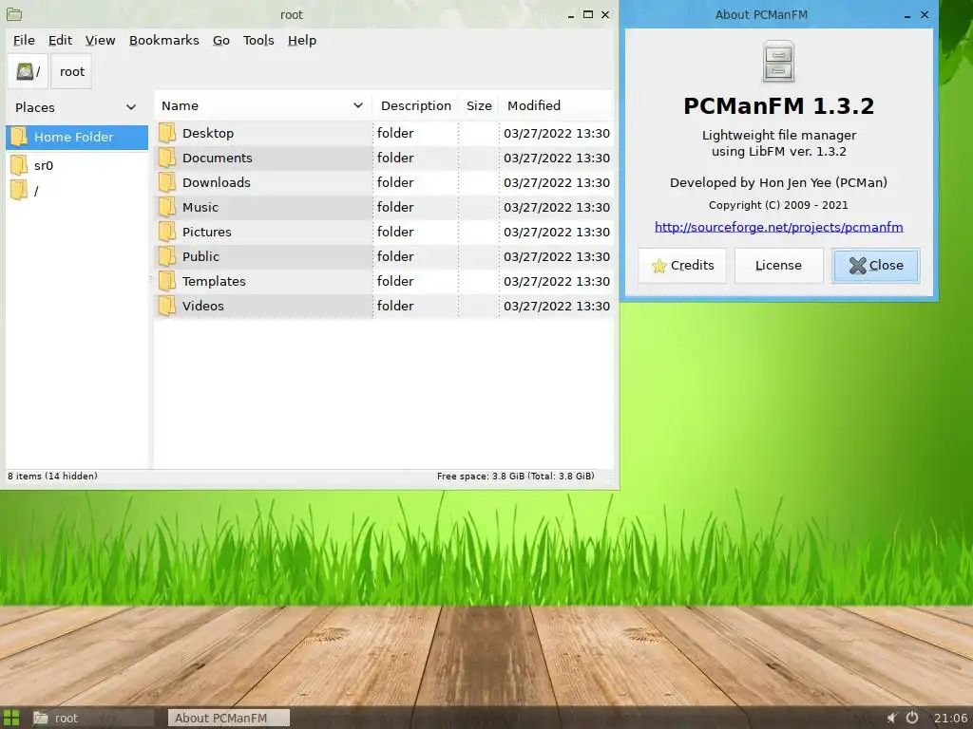Click the Videos folder icon
973x729 pixels.
click(x=167, y=306)
